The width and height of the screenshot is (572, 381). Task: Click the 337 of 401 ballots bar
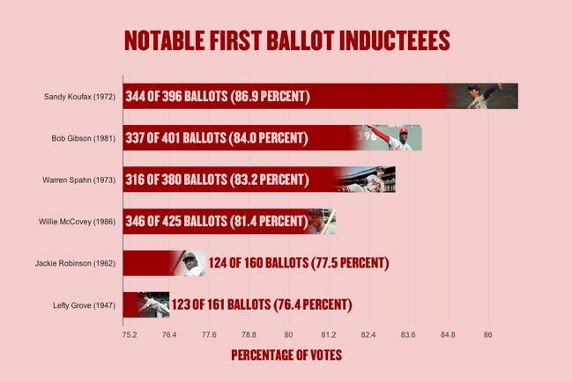(x=272, y=137)
